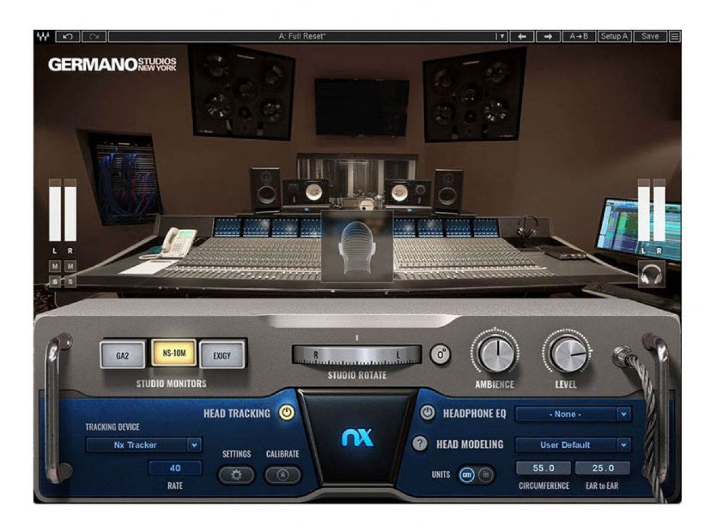Toggle Head Tracking power button
This screenshot has height=532, width=711.
click(287, 413)
